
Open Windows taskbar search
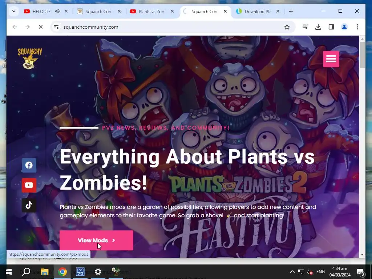point(26,272)
